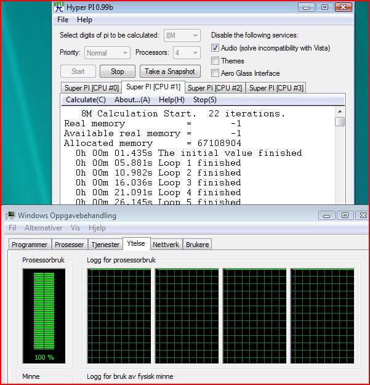Open the Help menu in Hyper PI
Image resolution: width=370 pixels, height=385 pixels.
coord(84,20)
